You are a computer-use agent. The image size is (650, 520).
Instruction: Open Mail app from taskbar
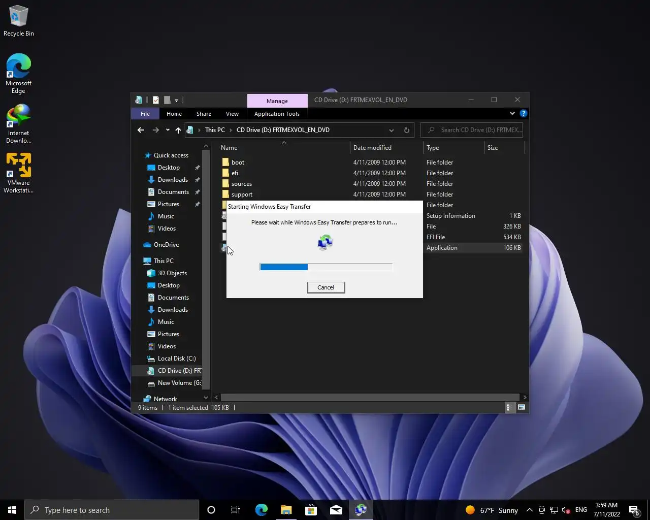(336, 510)
